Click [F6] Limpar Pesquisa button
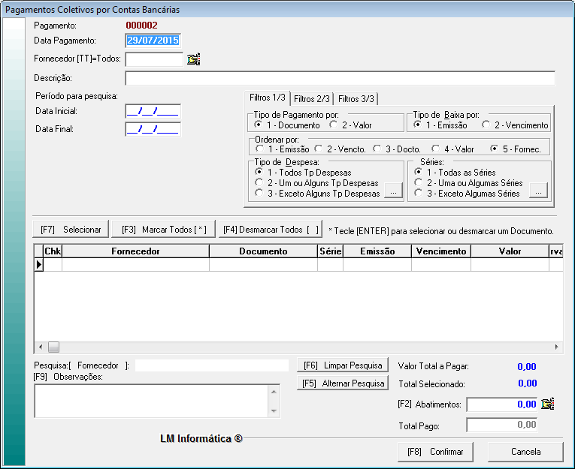This screenshot has height=469, width=575. (343, 365)
